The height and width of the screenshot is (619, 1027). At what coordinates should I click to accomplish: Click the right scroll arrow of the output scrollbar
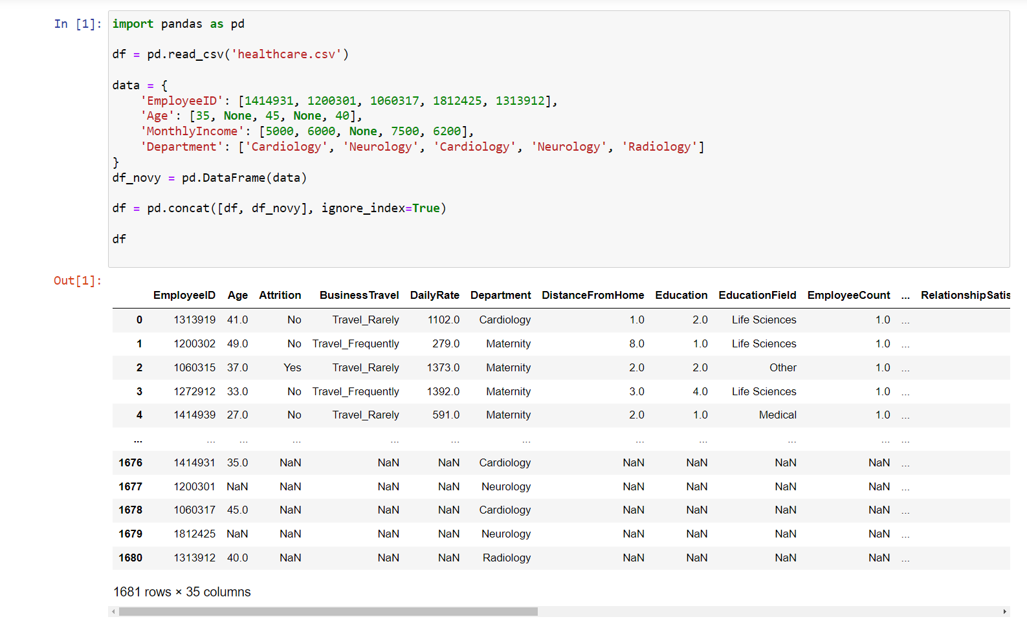click(1004, 611)
